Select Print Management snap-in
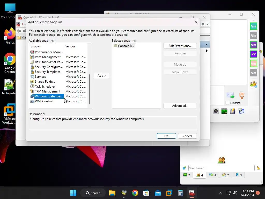This screenshot has width=265, height=199. [58, 57]
